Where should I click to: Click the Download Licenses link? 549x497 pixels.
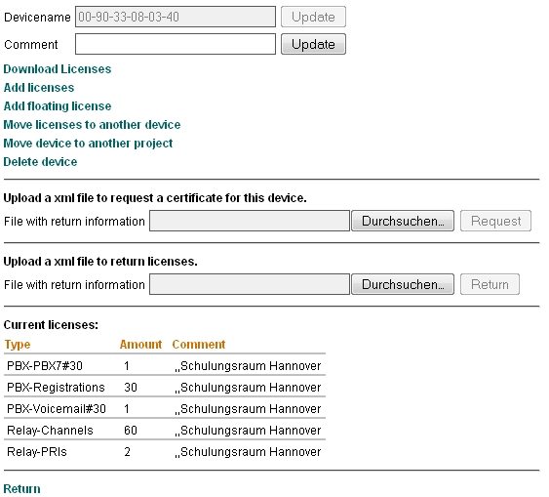(x=58, y=69)
